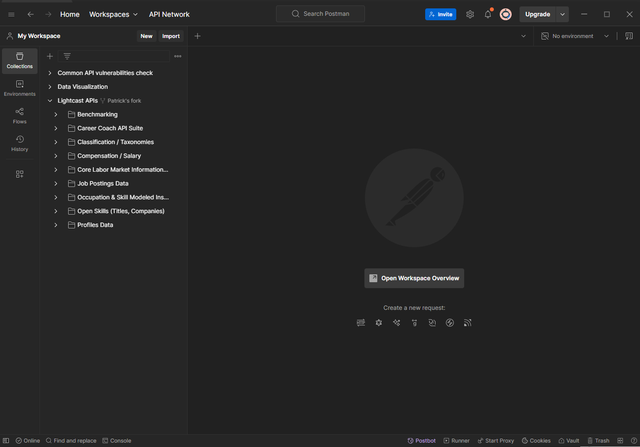Screen dimensions: 640x447
Task: Open the Workspaces dropdown menu
Action: 114,14
